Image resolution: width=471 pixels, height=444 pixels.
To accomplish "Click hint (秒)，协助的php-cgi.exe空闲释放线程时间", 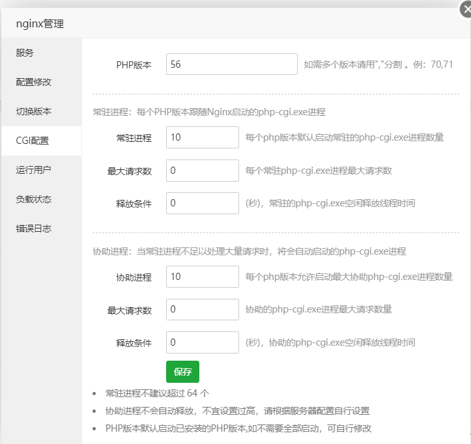I will pyautogui.click(x=330, y=342).
